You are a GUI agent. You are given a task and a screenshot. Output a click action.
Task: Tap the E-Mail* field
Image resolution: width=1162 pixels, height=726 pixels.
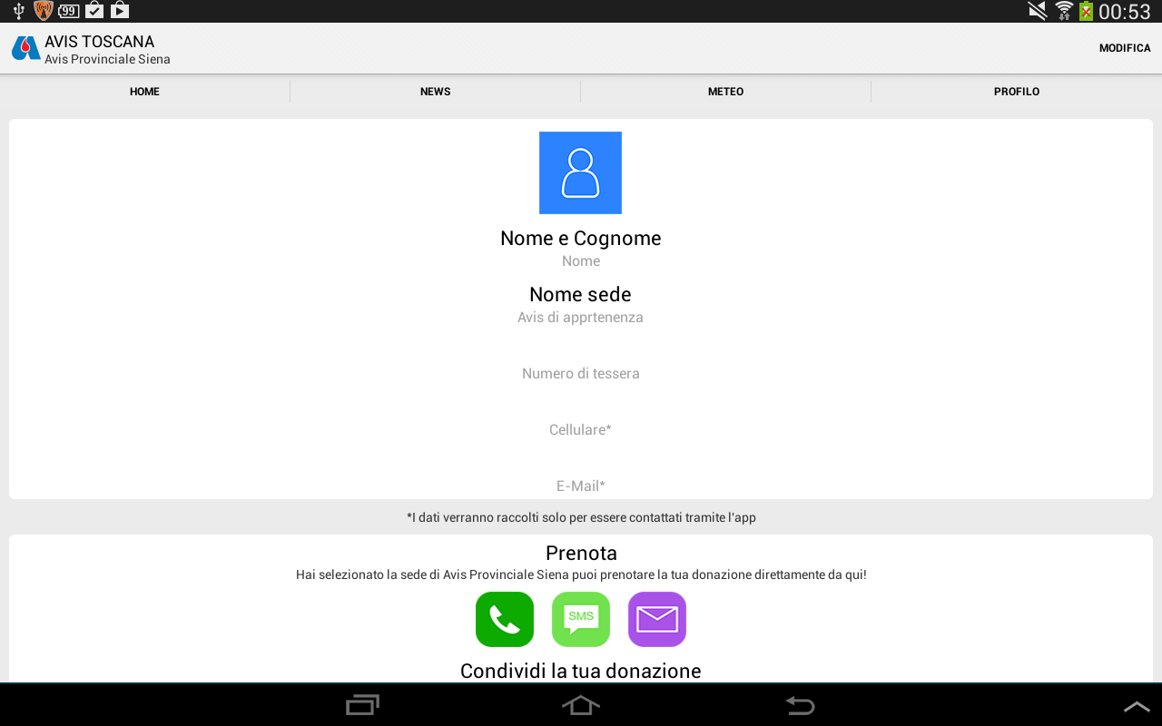tap(581, 486)
